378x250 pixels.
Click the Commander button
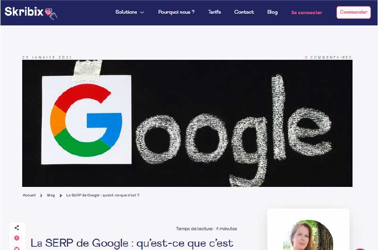click(353, 12)
